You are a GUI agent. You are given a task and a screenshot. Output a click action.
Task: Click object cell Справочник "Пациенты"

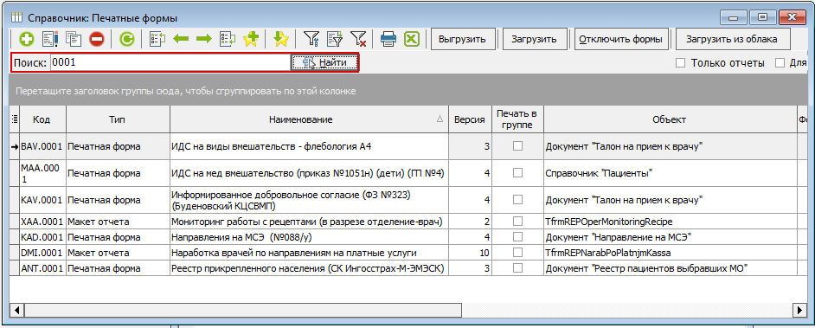(670, 173)
